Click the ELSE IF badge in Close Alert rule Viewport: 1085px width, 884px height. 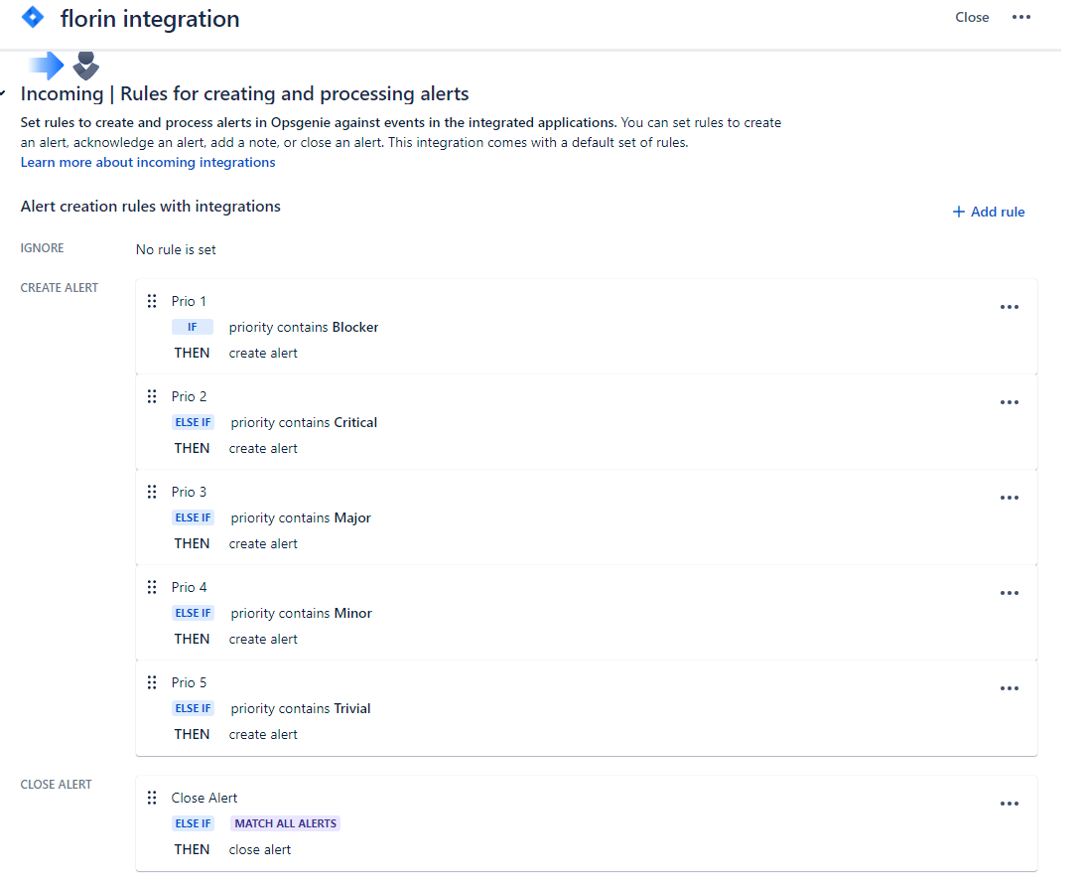[x=193, y=823]
